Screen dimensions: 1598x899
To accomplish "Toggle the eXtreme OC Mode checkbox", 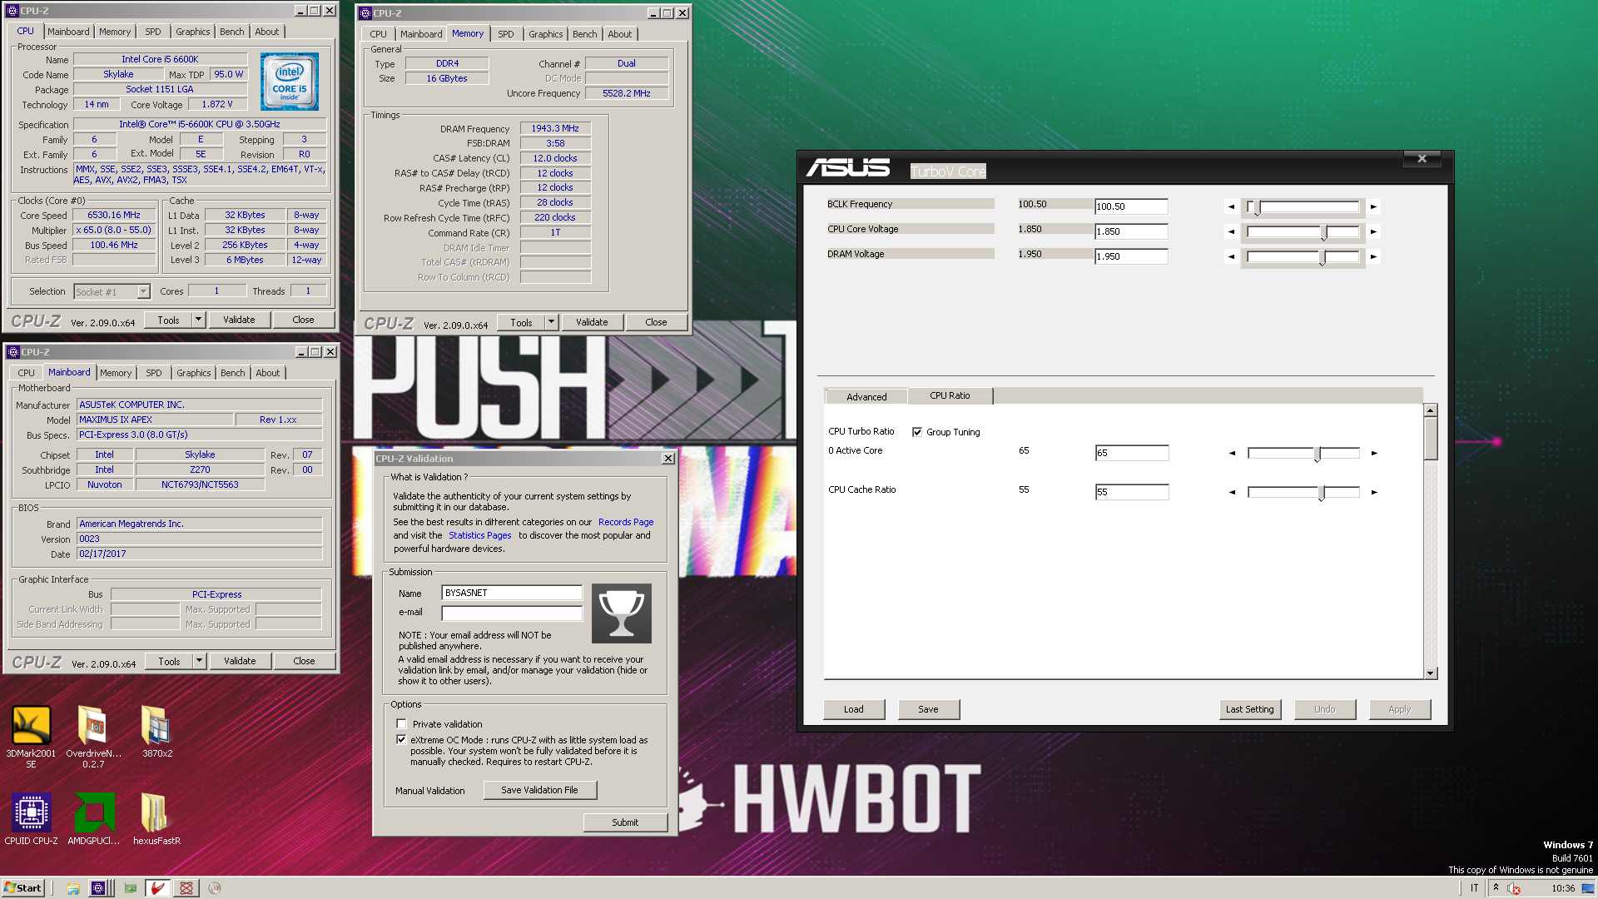I will (402, 739).
